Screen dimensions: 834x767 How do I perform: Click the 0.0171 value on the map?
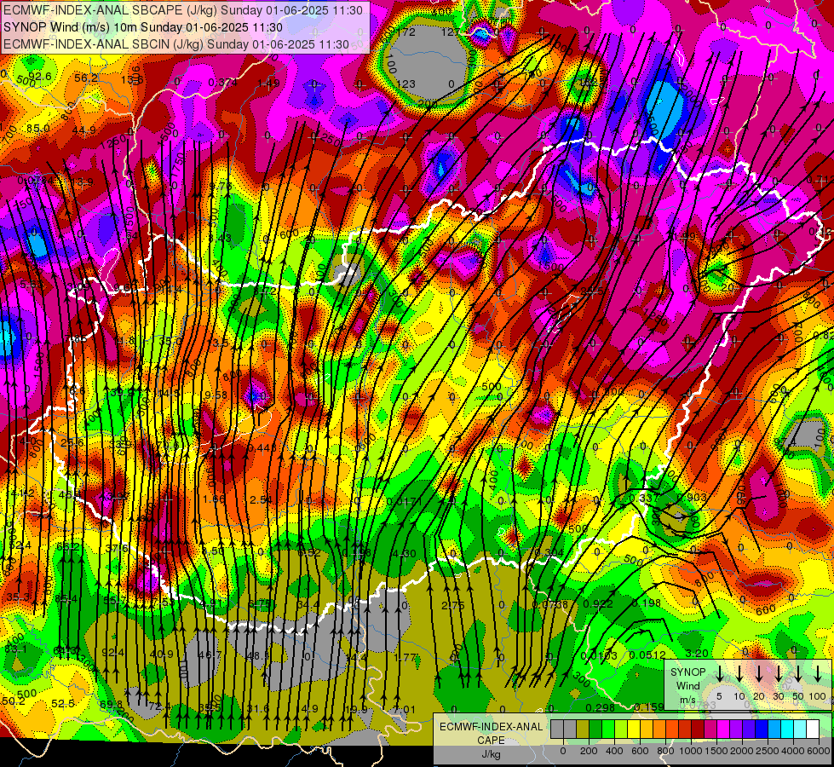(x=405, y=501)
